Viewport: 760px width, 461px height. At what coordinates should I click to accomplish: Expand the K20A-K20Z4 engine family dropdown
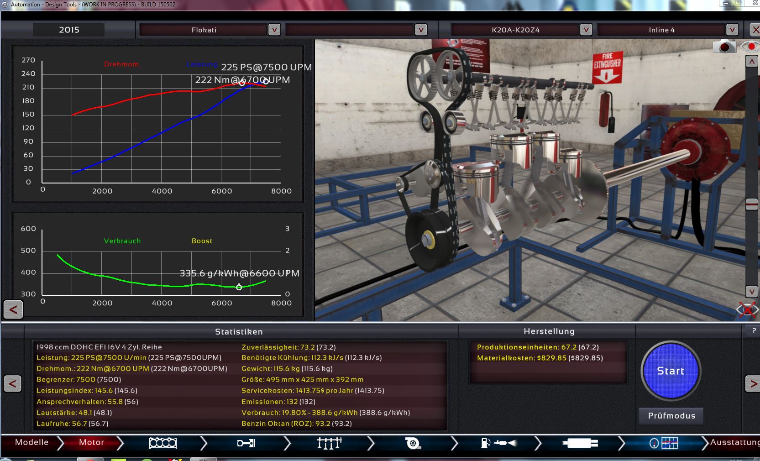pyautogui.click(x=586, y=30)
